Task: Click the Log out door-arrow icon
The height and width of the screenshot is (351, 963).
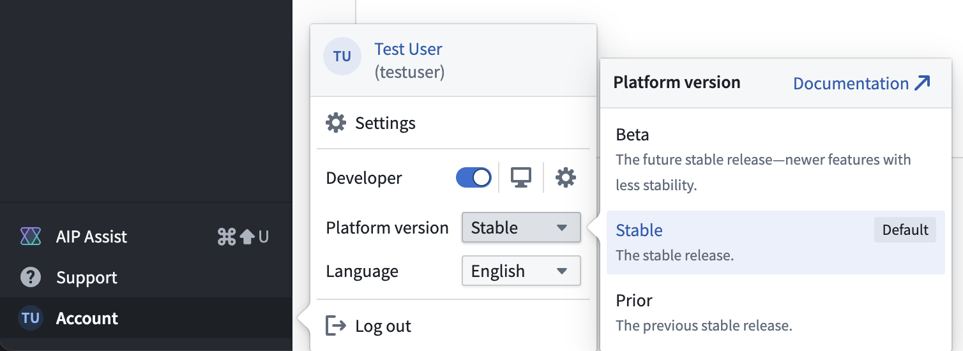Action: coord(336,325)
